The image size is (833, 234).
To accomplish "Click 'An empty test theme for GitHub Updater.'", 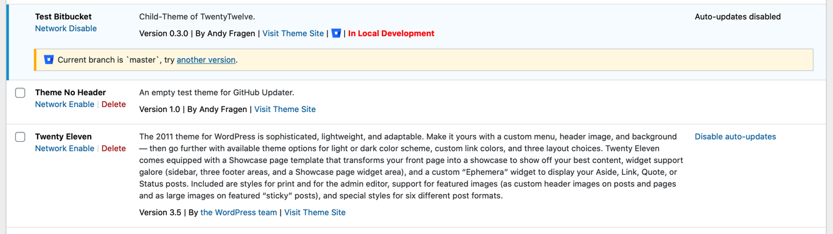I will (x=217, y=93).
